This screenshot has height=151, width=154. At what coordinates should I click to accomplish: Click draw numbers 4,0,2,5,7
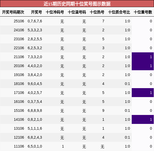click(35, 93)
